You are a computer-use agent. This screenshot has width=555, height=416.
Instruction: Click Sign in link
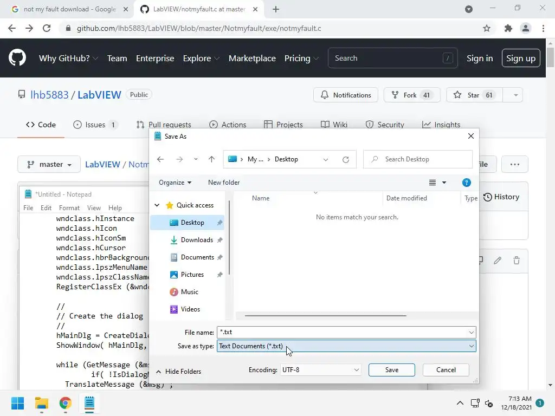click(480, 58)
